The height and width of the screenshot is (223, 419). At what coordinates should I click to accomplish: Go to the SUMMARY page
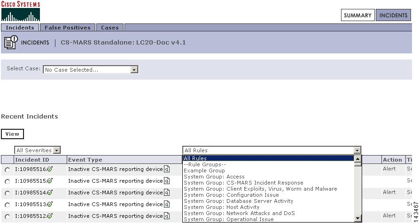point(357,15)
